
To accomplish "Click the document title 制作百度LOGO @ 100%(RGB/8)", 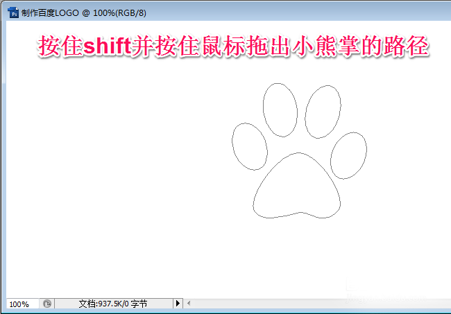I will click(84, 13).
